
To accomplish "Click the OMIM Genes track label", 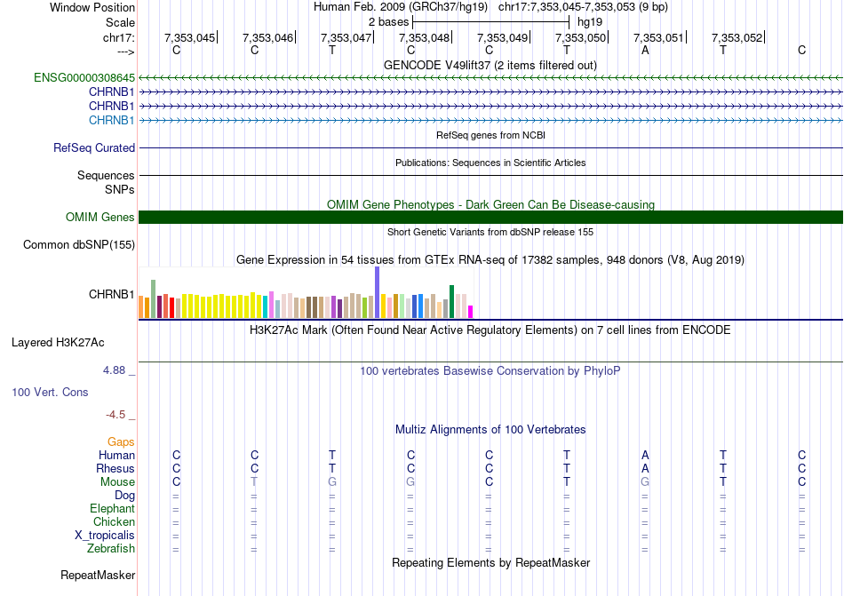I will point(100,218).
